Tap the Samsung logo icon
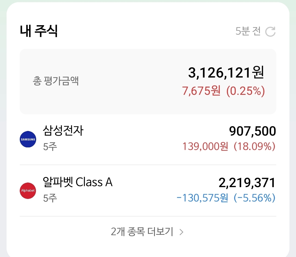296x257 pixels. (x=28, y=139)
